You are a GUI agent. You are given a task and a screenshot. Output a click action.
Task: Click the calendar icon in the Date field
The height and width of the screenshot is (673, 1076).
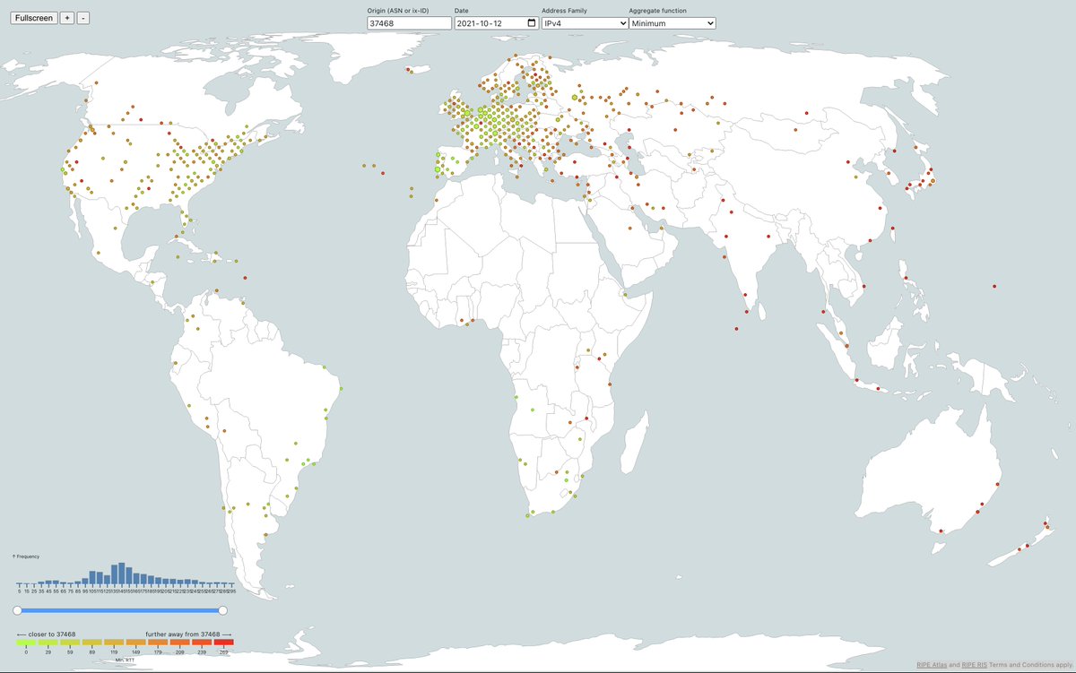coord(532,22)
